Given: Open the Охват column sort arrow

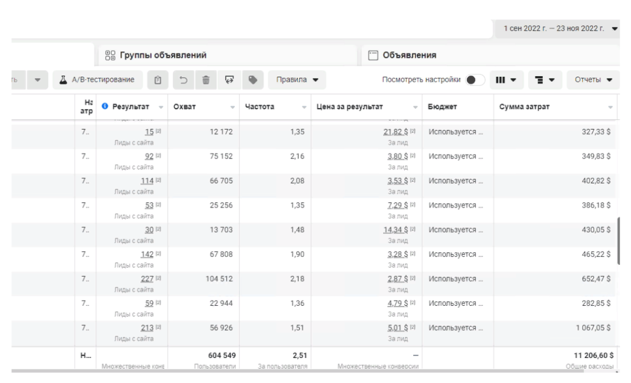Looking at the screenshot, I should [x=233, y=107].
